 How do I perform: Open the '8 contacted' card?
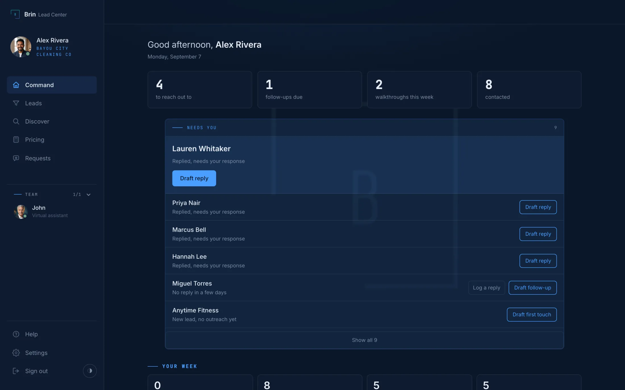tap(529, 90)
